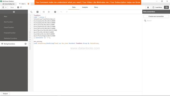Click the YT app globe icon
Screen dimensions: 170x96
[18, 7]
